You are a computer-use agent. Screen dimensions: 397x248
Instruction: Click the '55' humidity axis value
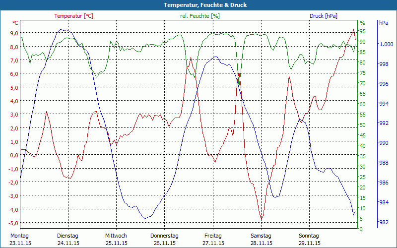[363, 115]
